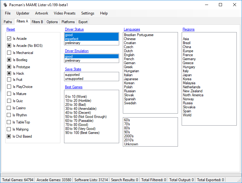The image size is (242, 183).
Task: Select 0 to 10 (Worst) rating
Action: (91, 97)
